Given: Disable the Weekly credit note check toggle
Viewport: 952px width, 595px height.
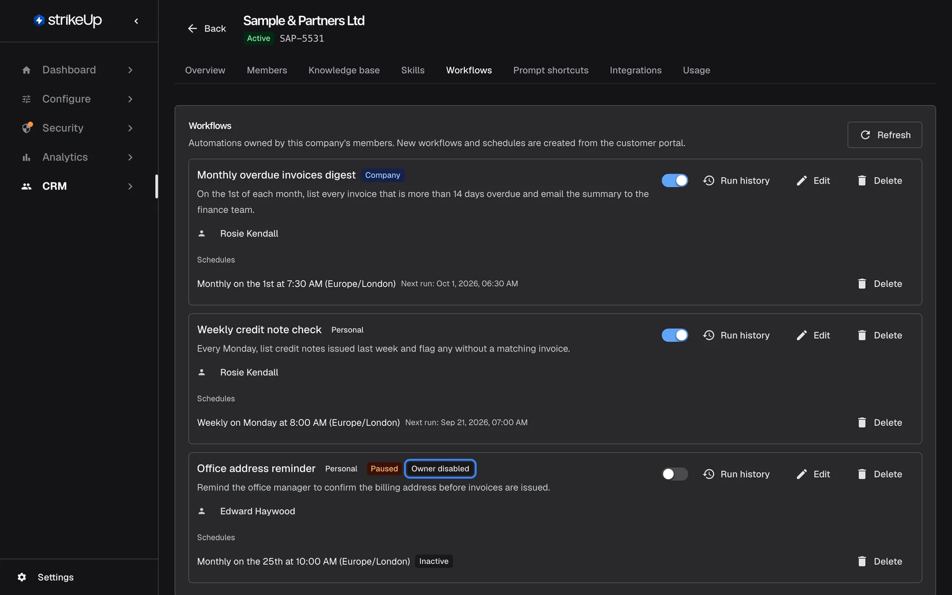Looking at the screenshot, I should [x=675, y=335].
